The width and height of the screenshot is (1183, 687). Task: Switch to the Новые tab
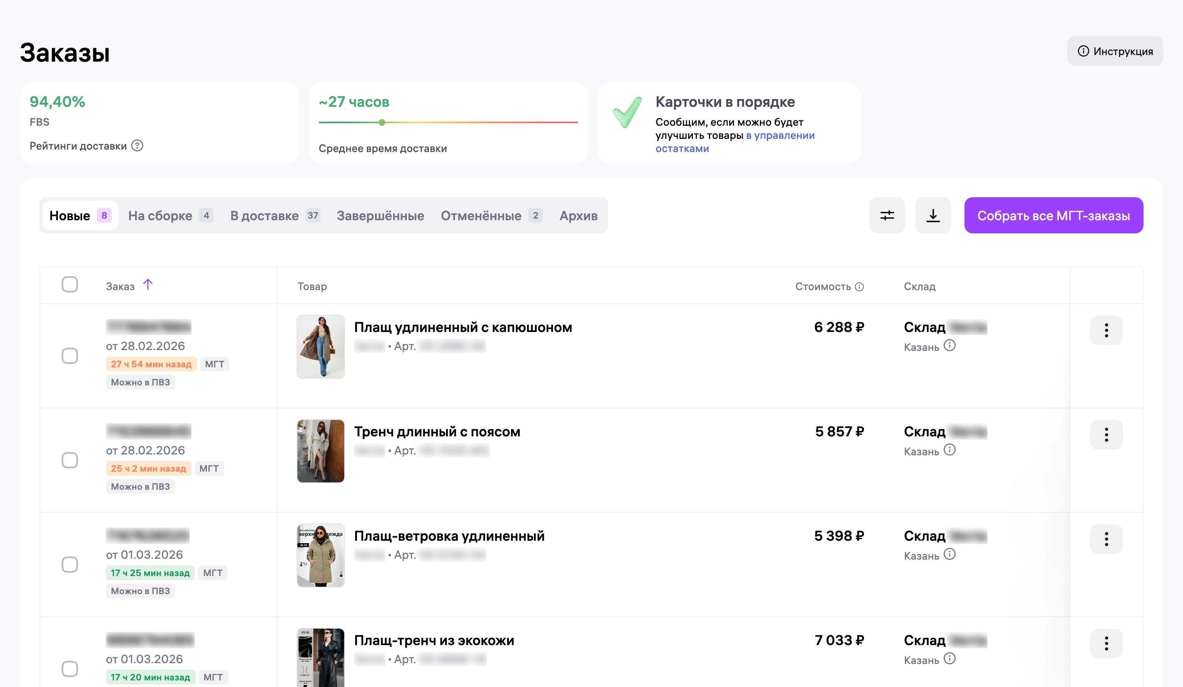click(x=80, y=216)
